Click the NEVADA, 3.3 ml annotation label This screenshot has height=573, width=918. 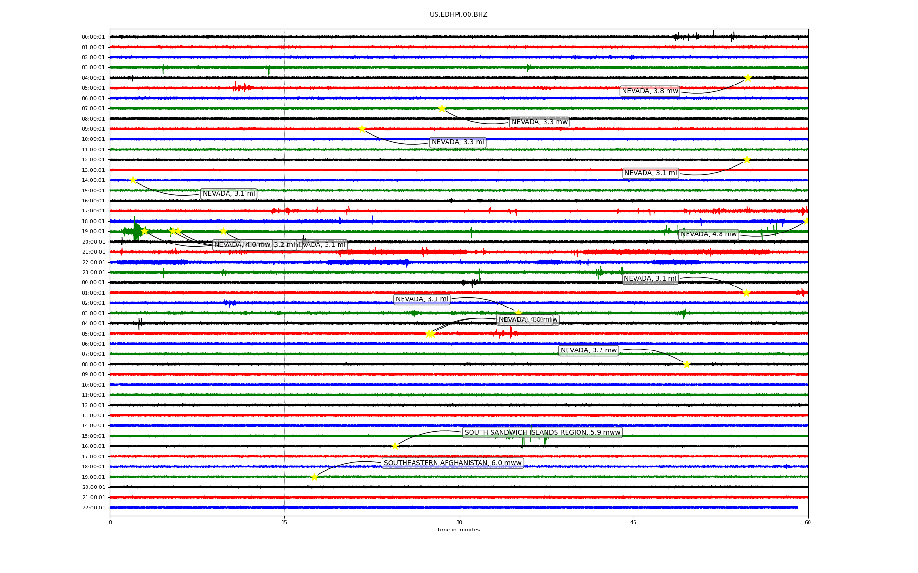click(x=458, y=142)
